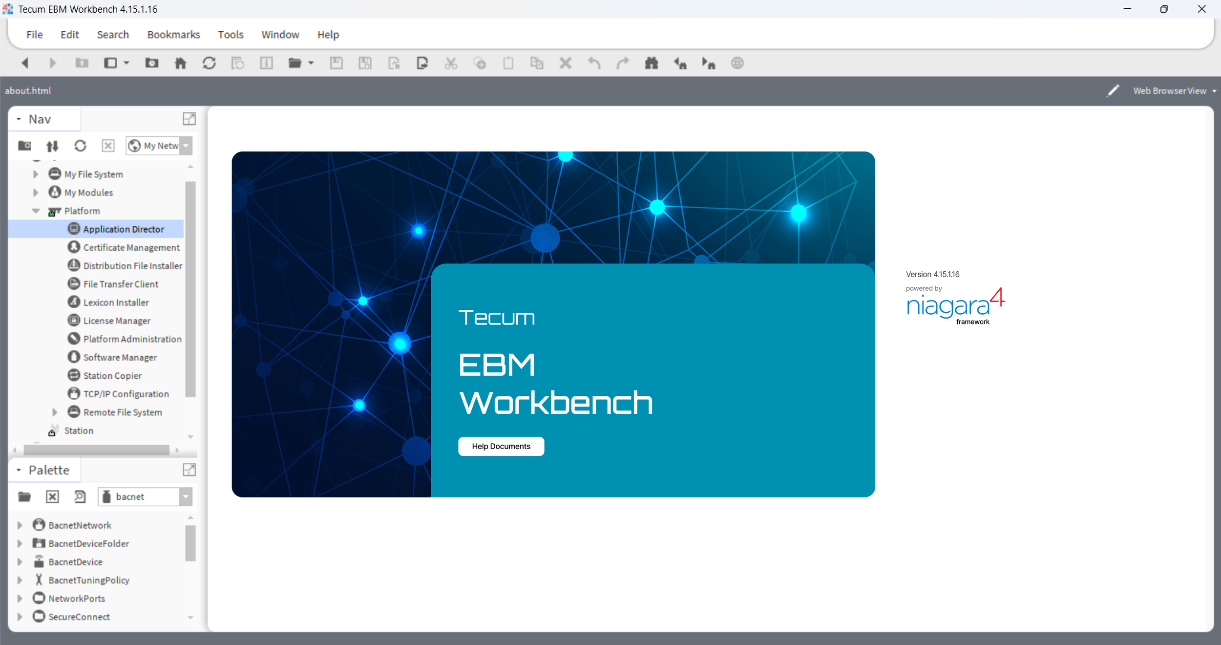Image resolution: width=1221 pixels, height=645 pixels.
Task: Click the Refresh icon in main toolbar
Action: tap(209, 63)
